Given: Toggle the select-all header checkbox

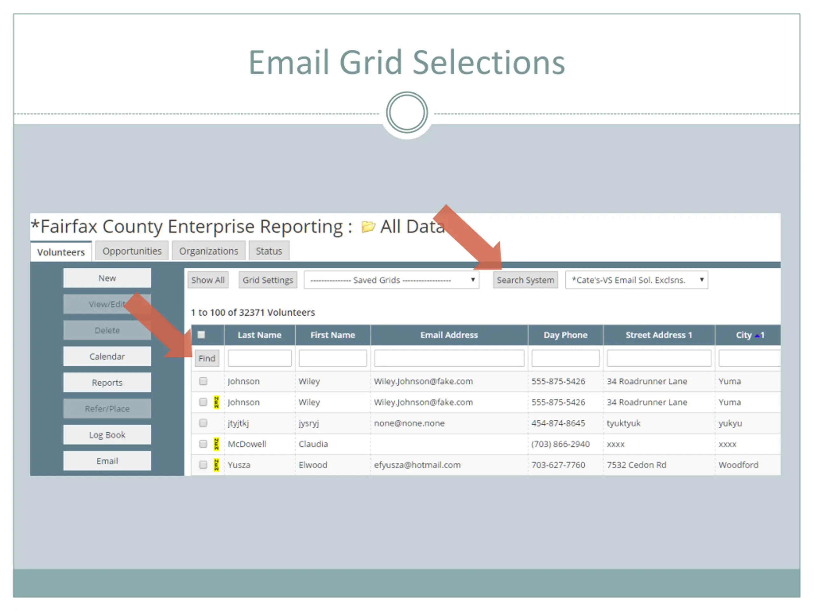Looking at the screenshot, I should 201,335.
